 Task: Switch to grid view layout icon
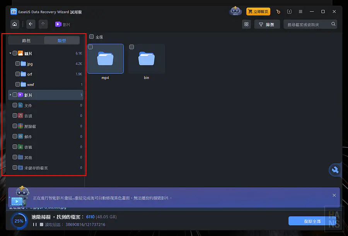click(246, 24)
